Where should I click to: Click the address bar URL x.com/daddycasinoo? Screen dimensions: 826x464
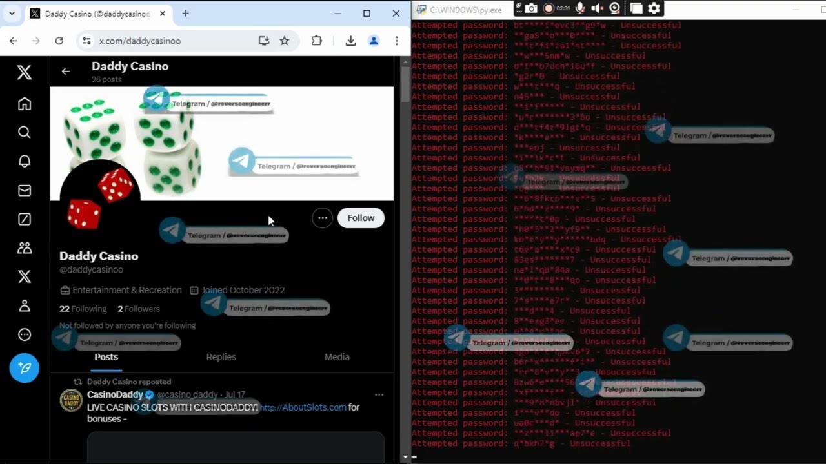140,41
